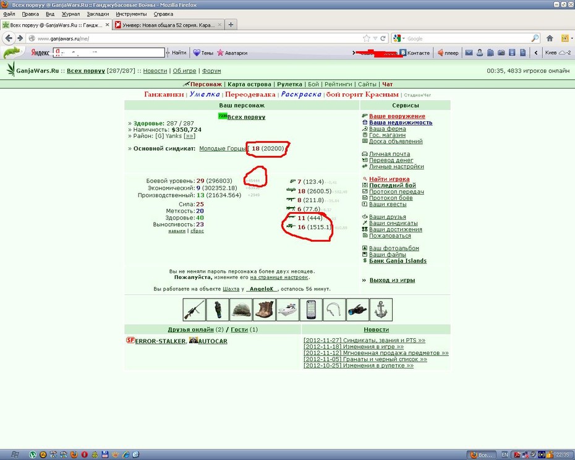Screen dimensions: 575x460
Task: Click the address bar URL field
Action: tap(198, 38)
